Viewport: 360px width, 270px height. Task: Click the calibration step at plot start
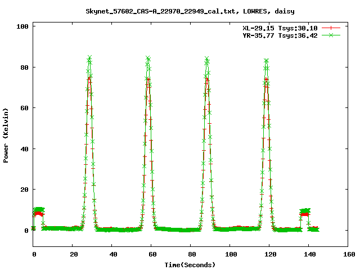[39, 211]
